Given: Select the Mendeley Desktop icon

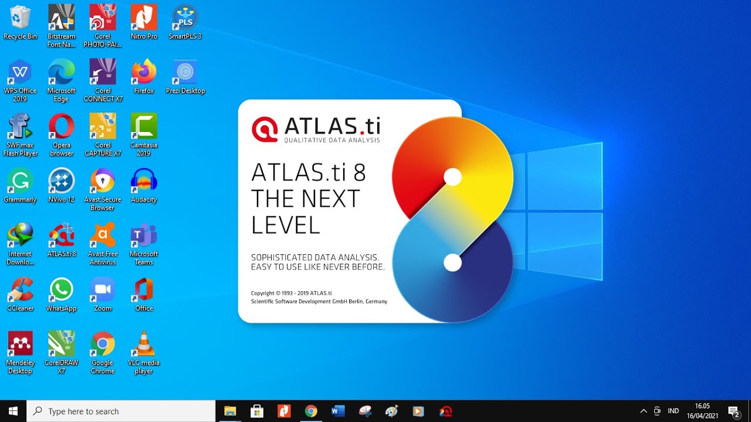Looking at the screenshot, I should 20,353.
